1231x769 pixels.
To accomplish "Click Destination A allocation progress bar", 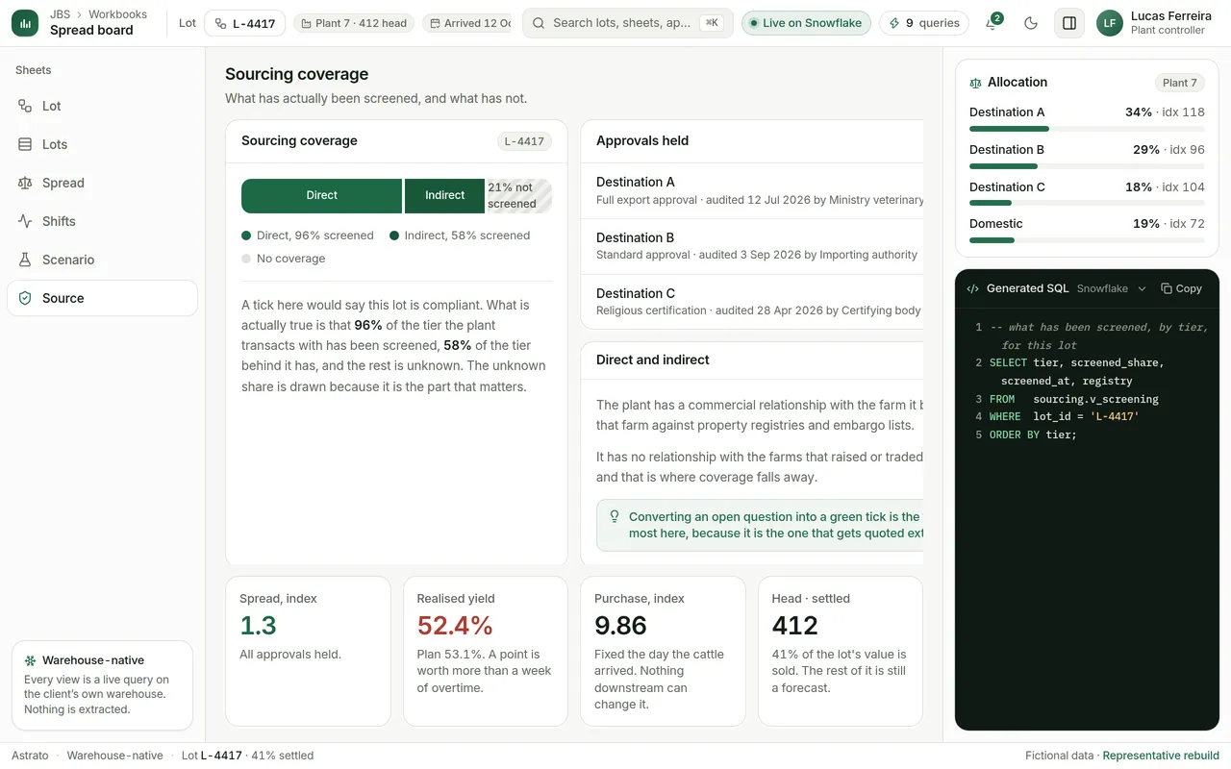I will 1087,129.
